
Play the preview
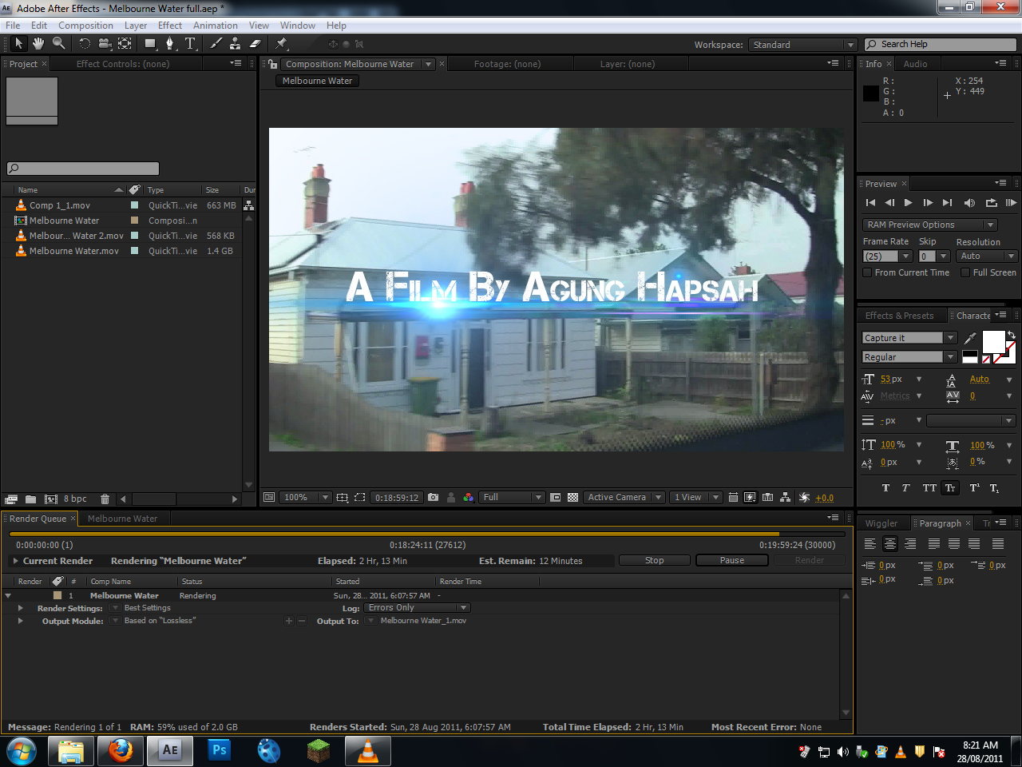pyautogui.click(x=908, y=203)
